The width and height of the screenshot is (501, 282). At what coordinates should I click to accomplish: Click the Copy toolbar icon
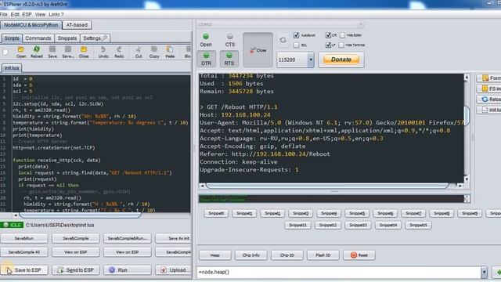[154, 52]
